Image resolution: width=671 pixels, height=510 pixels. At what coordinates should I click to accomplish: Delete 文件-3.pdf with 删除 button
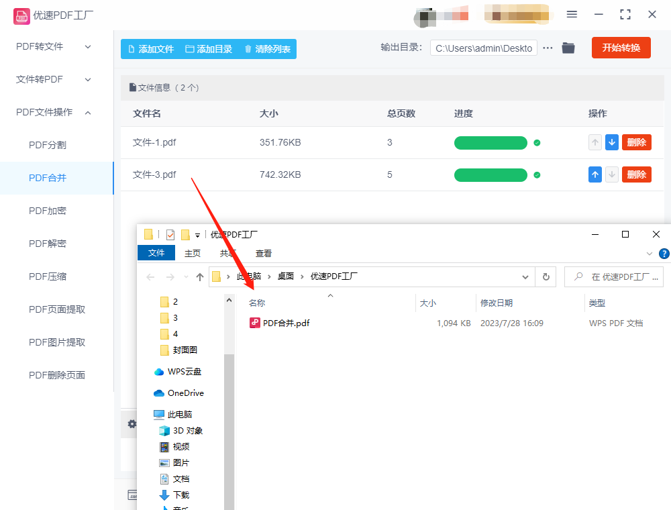coord(636,174)
